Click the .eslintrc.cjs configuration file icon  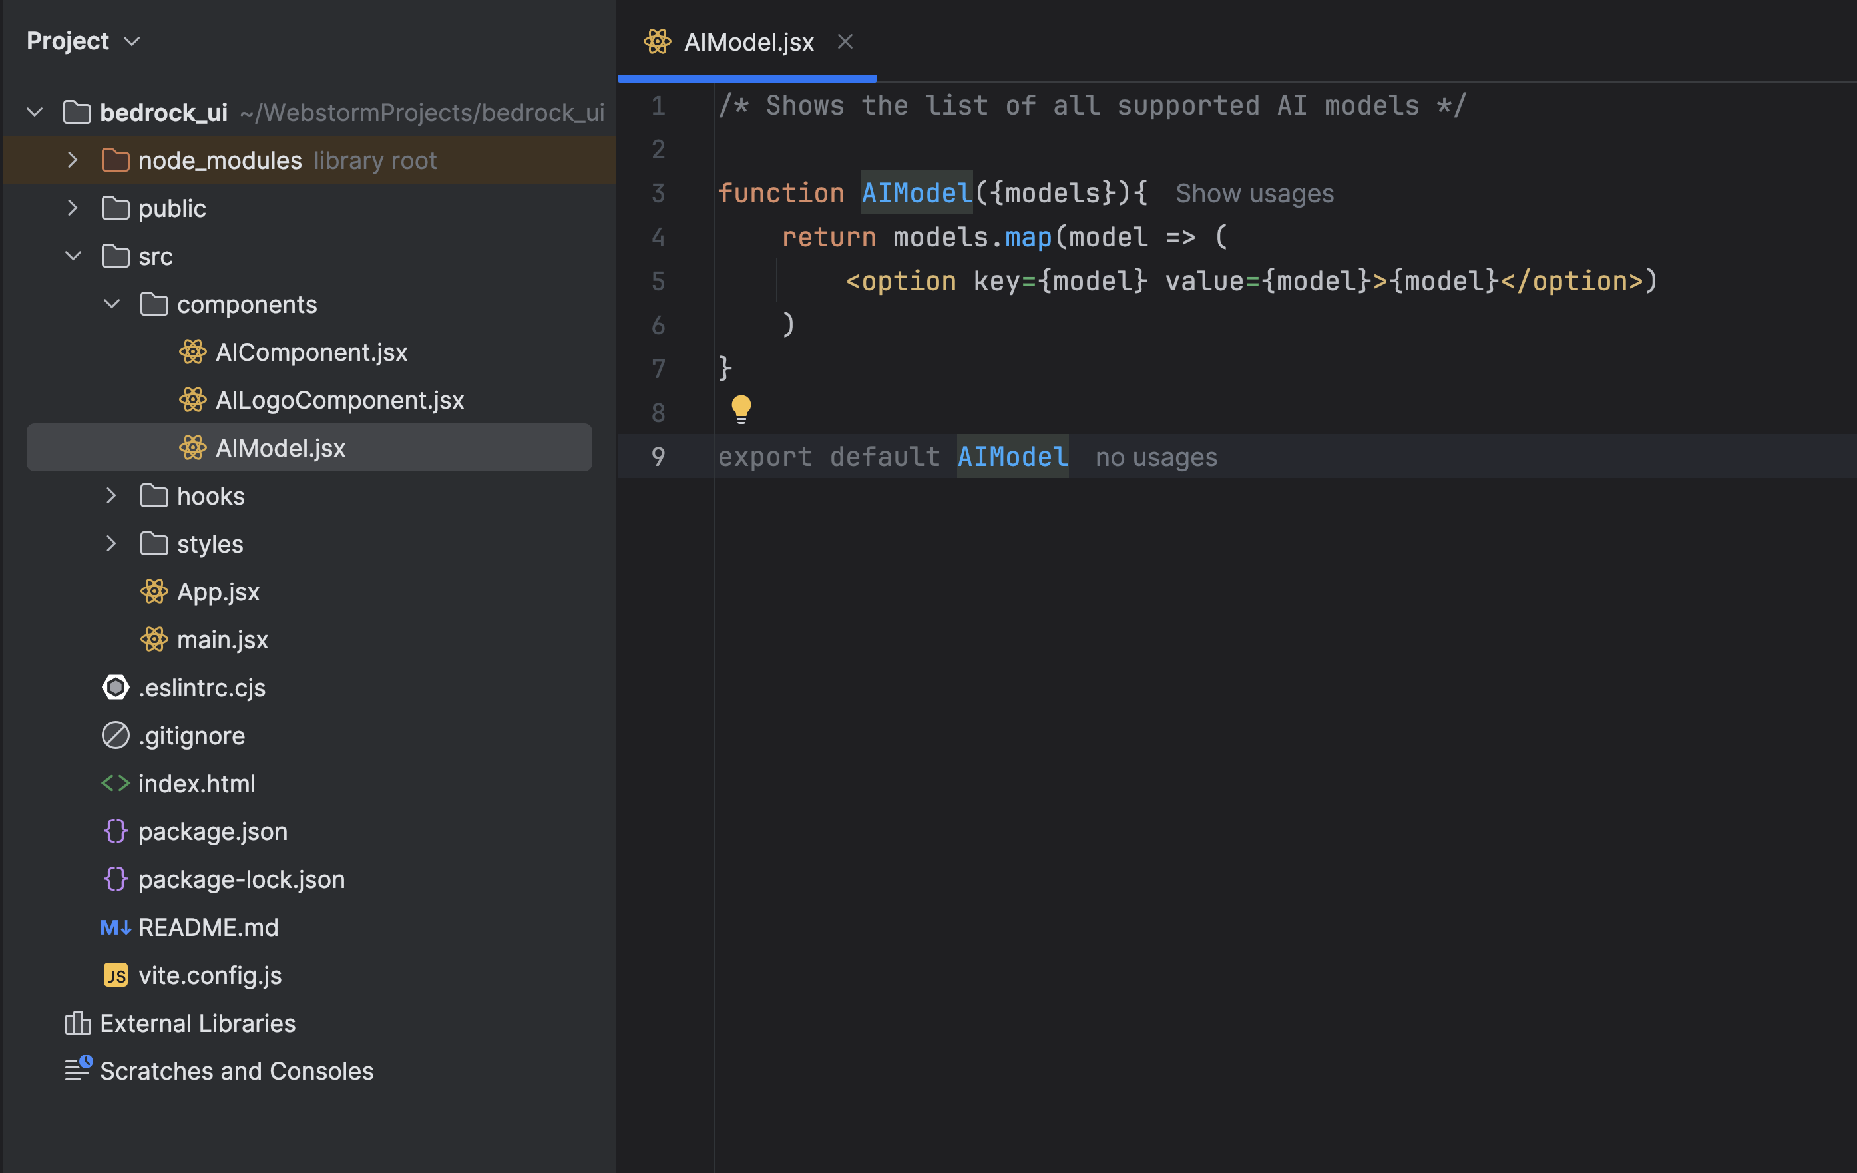click(114, 686)
